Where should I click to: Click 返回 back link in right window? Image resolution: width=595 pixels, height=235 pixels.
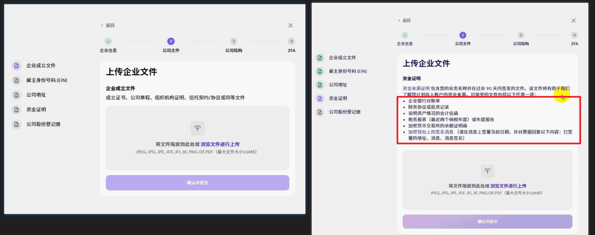(x=404, y=21)
